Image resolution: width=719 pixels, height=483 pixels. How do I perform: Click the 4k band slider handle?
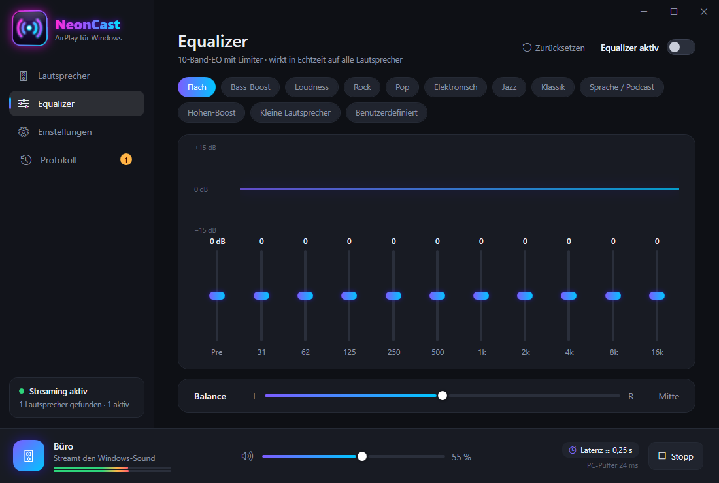(569, 296)
